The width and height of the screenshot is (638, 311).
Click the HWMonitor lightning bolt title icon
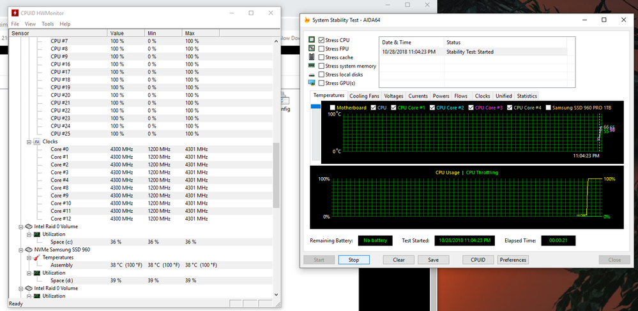pos(15,13)
